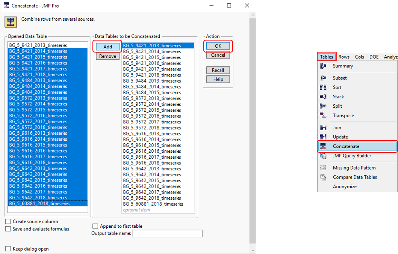Viewport: 398px width, 254px height.
Task: Select BG_5_9572_2013_timeseries in tables to be concatenated
Action: click(x=158, y=98)
